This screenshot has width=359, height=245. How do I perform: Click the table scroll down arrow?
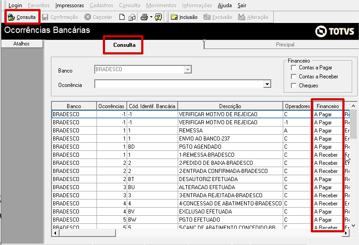tap(353, 226)
